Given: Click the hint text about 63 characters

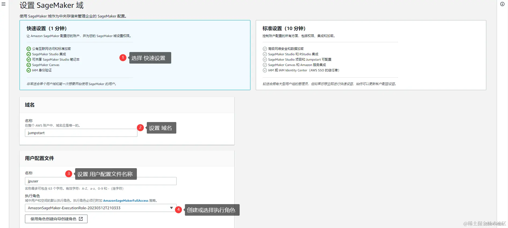Looking at the screenshot, I should (x=74, y=189).
